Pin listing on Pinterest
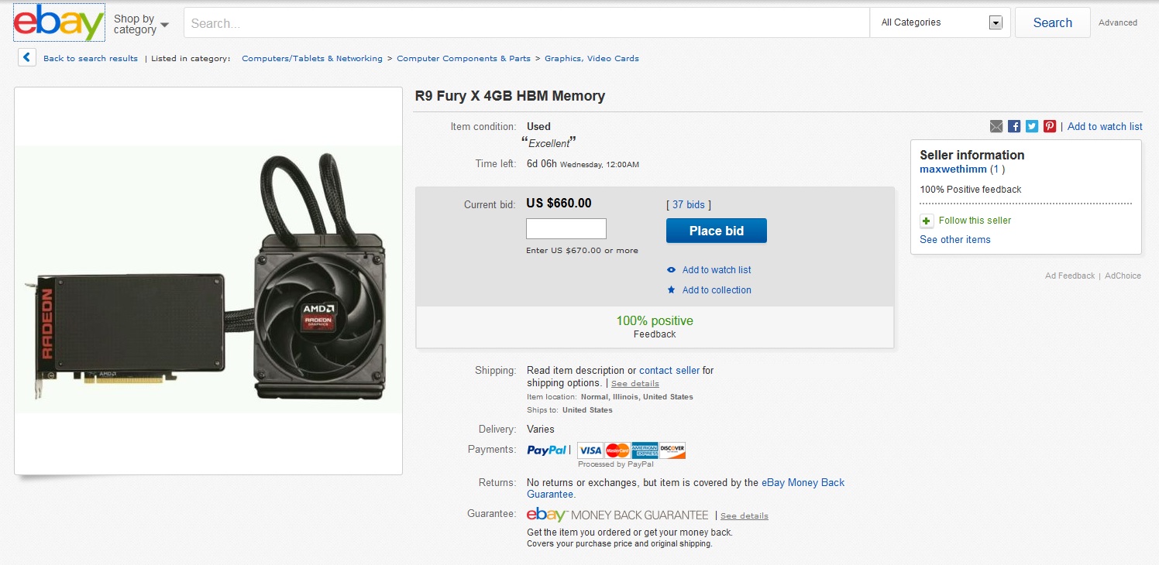This screenshot has width=1159, height=565. 1050,126
